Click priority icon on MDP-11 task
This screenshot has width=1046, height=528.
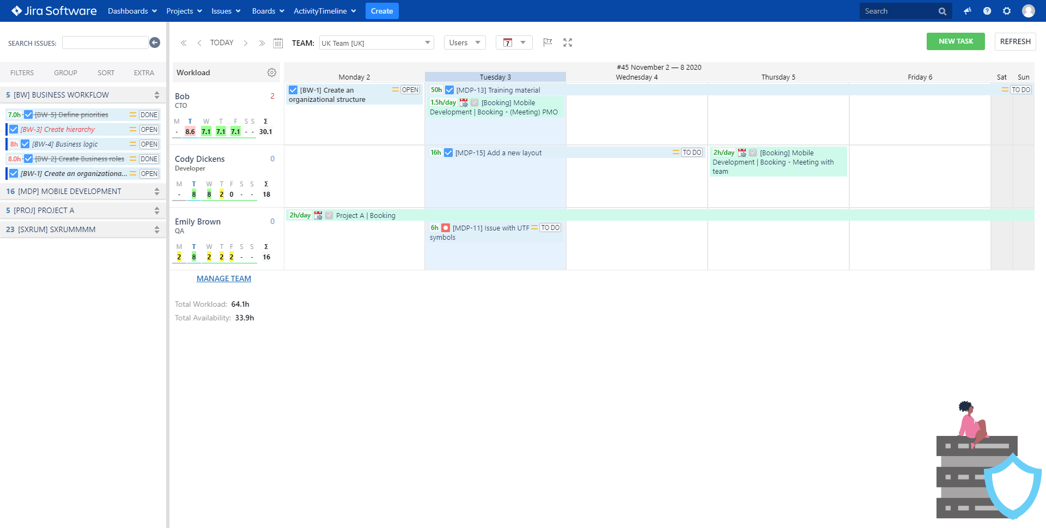pyautogui.click(x=534, y=228)
